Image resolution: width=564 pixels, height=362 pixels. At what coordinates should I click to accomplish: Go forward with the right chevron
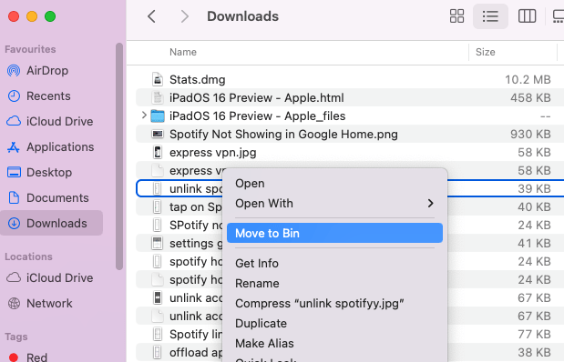[x=185, y=16]
